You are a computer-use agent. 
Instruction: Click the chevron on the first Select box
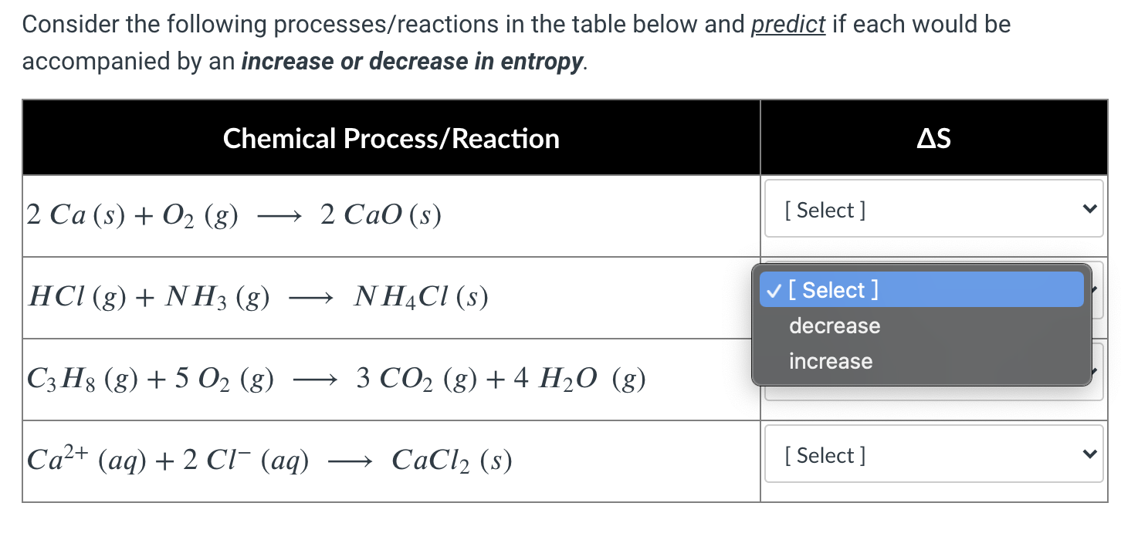pyautogui.click(x=1089, y=208)
